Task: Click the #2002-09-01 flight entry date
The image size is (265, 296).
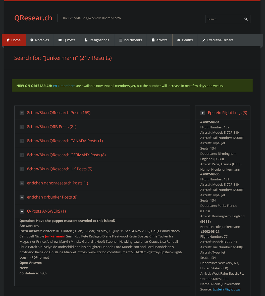Action: pyautogui.click(x=210, y=122)
